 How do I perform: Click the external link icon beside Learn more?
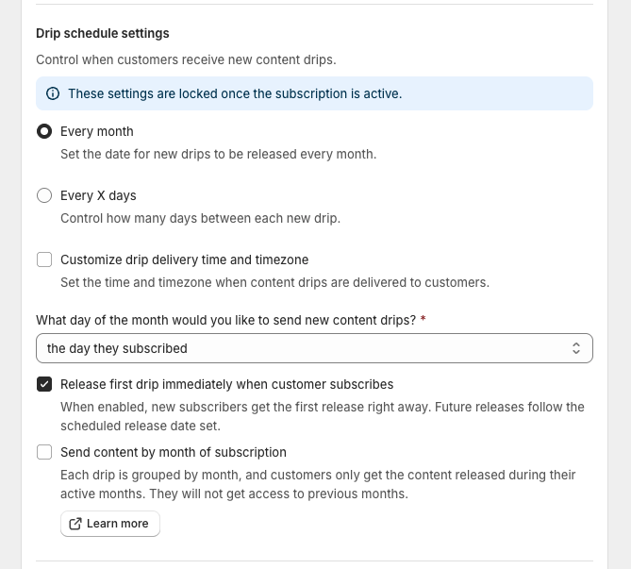coord(75,524)
